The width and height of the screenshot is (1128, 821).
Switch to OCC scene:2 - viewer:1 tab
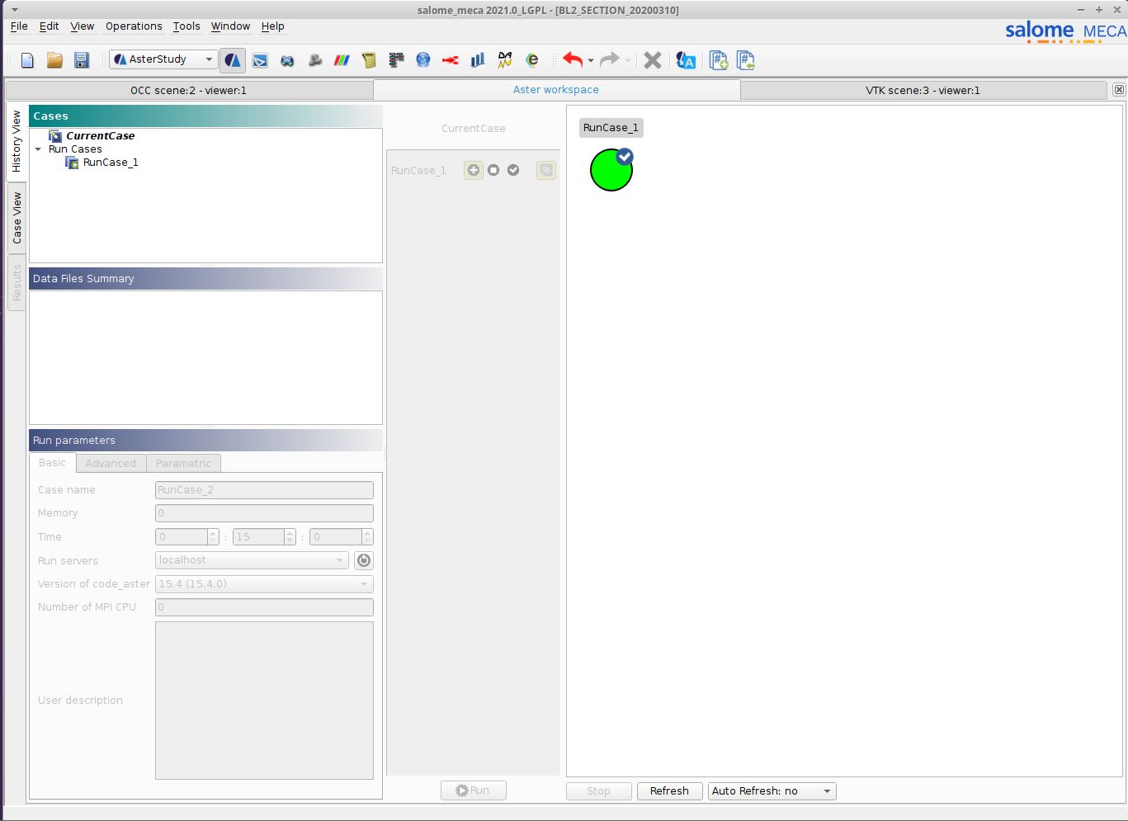pos(189,90)
